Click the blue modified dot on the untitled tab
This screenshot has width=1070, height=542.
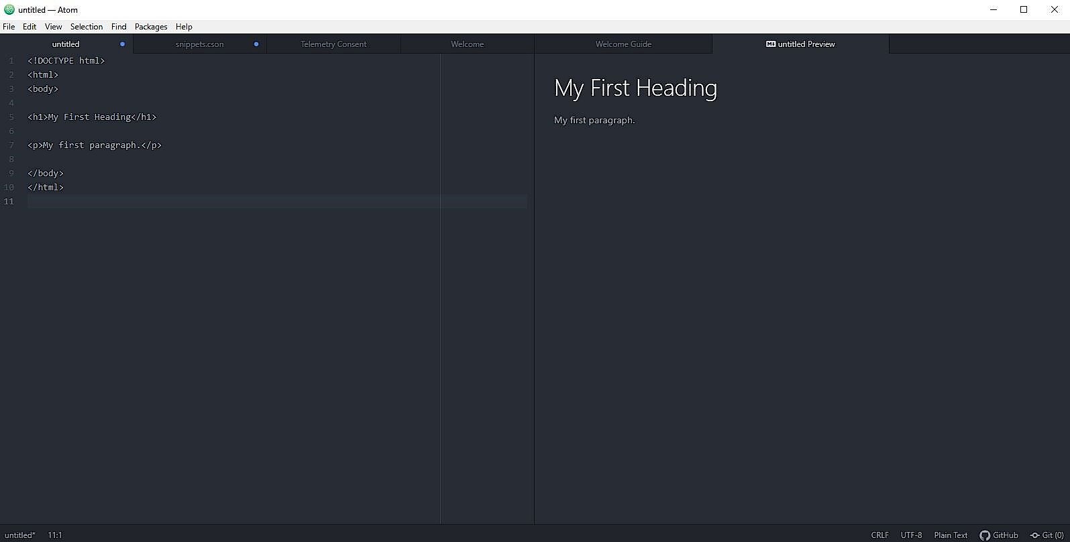122,44
